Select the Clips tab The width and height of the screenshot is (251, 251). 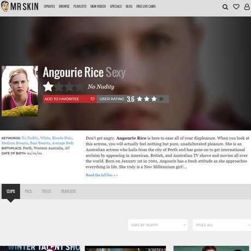(11, 192)
